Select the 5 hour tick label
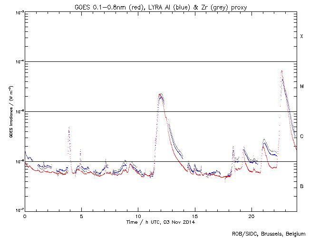309x238 pixels. [81, 216]
